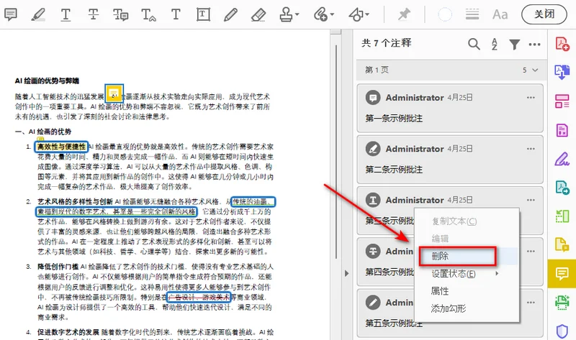Click the document vertical scrollbar
Screen dimensions: 576x340
[336, 152]
